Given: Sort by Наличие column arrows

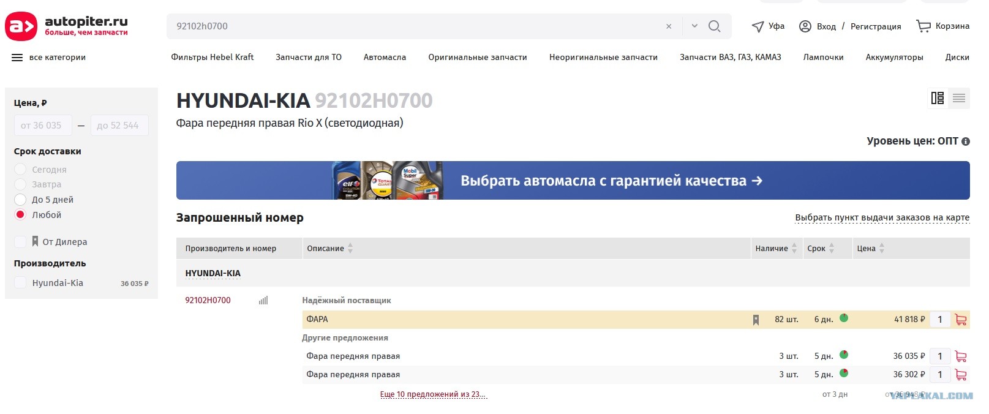Looking at the screenshot, I should point(794,248).
